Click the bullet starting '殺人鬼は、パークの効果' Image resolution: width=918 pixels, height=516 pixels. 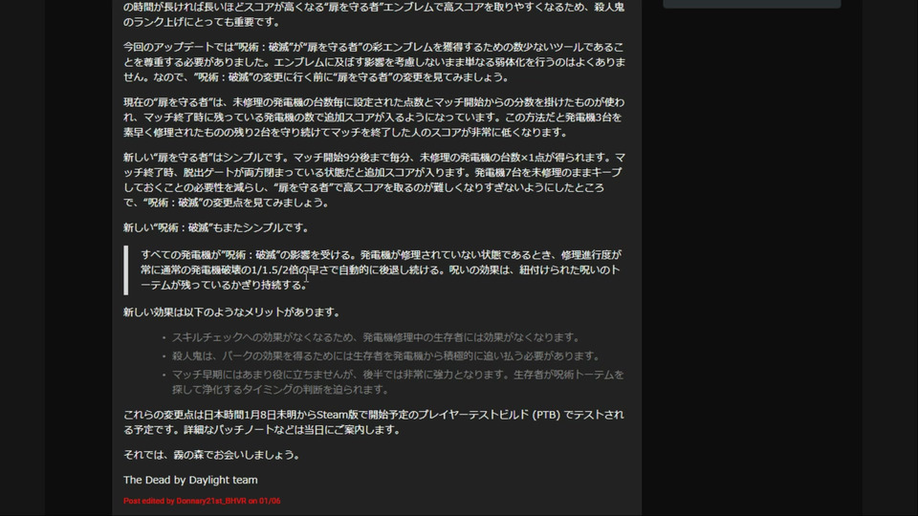point(387,355)
